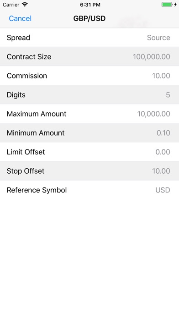Edit the 100,000.00 contract size value
This screenshot has width=179, height=319.
tap(152, 56)
